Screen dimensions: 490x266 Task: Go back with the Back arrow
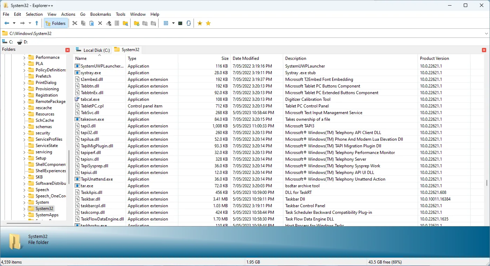(x=7, y=23)
